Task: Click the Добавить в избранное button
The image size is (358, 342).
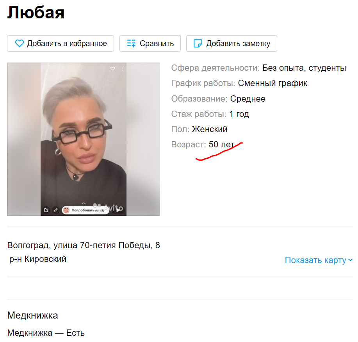Action: point(61,43)
